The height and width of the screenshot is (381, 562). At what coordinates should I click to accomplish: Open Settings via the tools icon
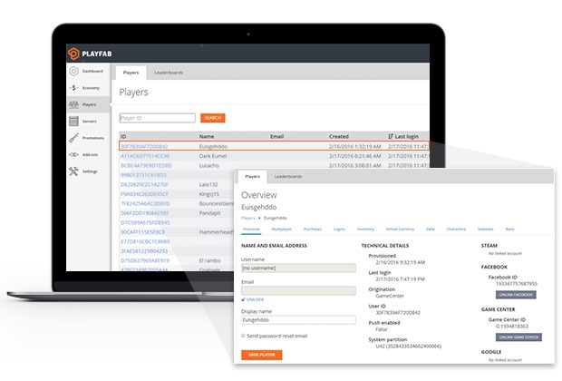point(73,171)
